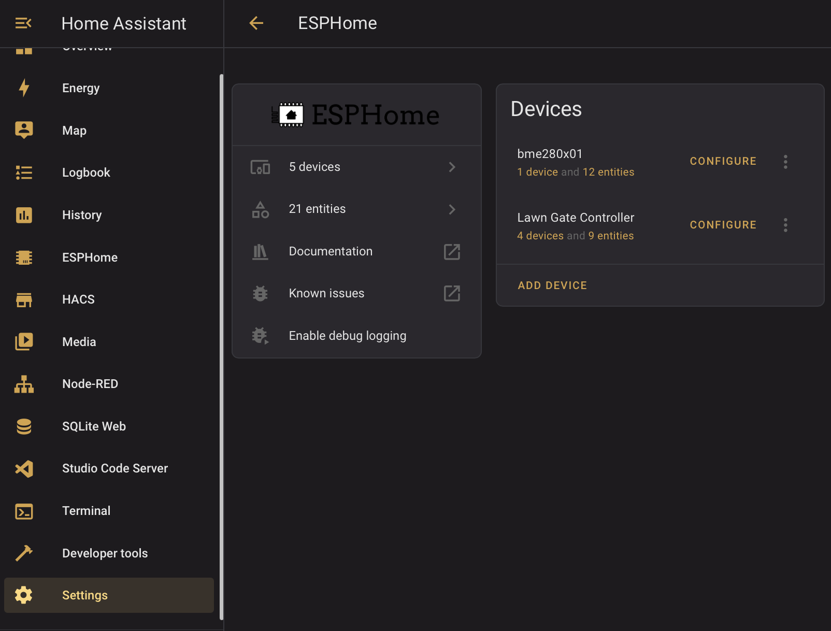Click ADD DEVICE in the Devices card

point(552,285)
